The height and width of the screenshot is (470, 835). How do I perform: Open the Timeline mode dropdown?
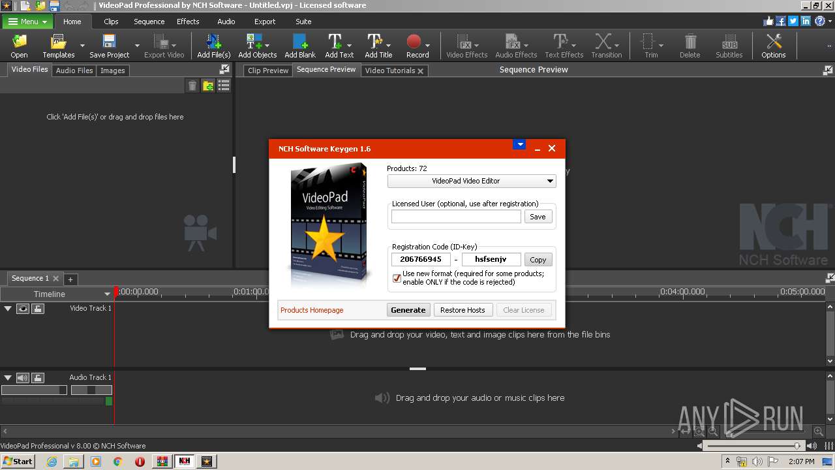(57, 294)
